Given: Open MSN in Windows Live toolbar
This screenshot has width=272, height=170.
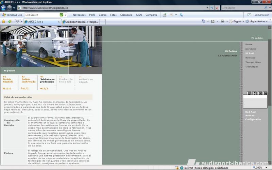Looking at the screenshot, I should click(139, 15).
